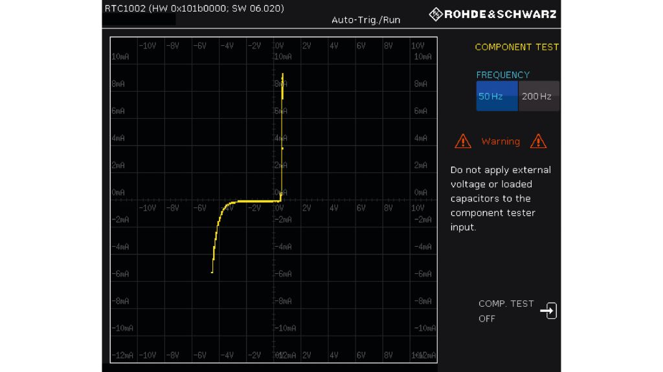Click the ROHDE&SCHWARZ brand name text
This screenshot has height=372, width=663.
coord(500,14)
